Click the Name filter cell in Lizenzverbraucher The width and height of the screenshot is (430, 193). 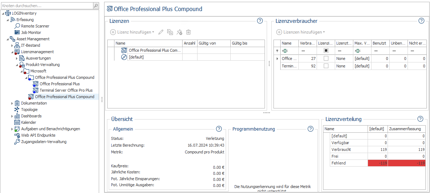coord(290,51)
